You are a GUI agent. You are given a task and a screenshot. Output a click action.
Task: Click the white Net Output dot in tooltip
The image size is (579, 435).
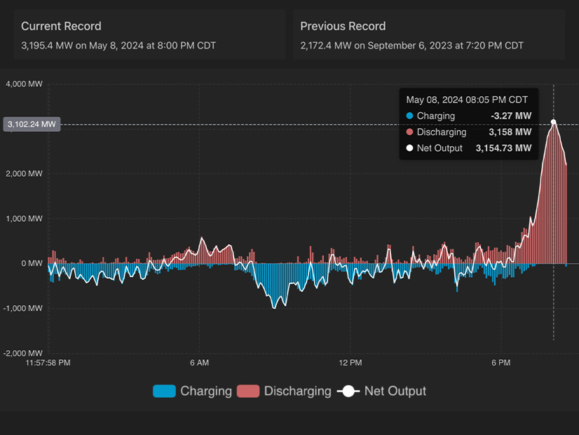(x=409, y=148)
